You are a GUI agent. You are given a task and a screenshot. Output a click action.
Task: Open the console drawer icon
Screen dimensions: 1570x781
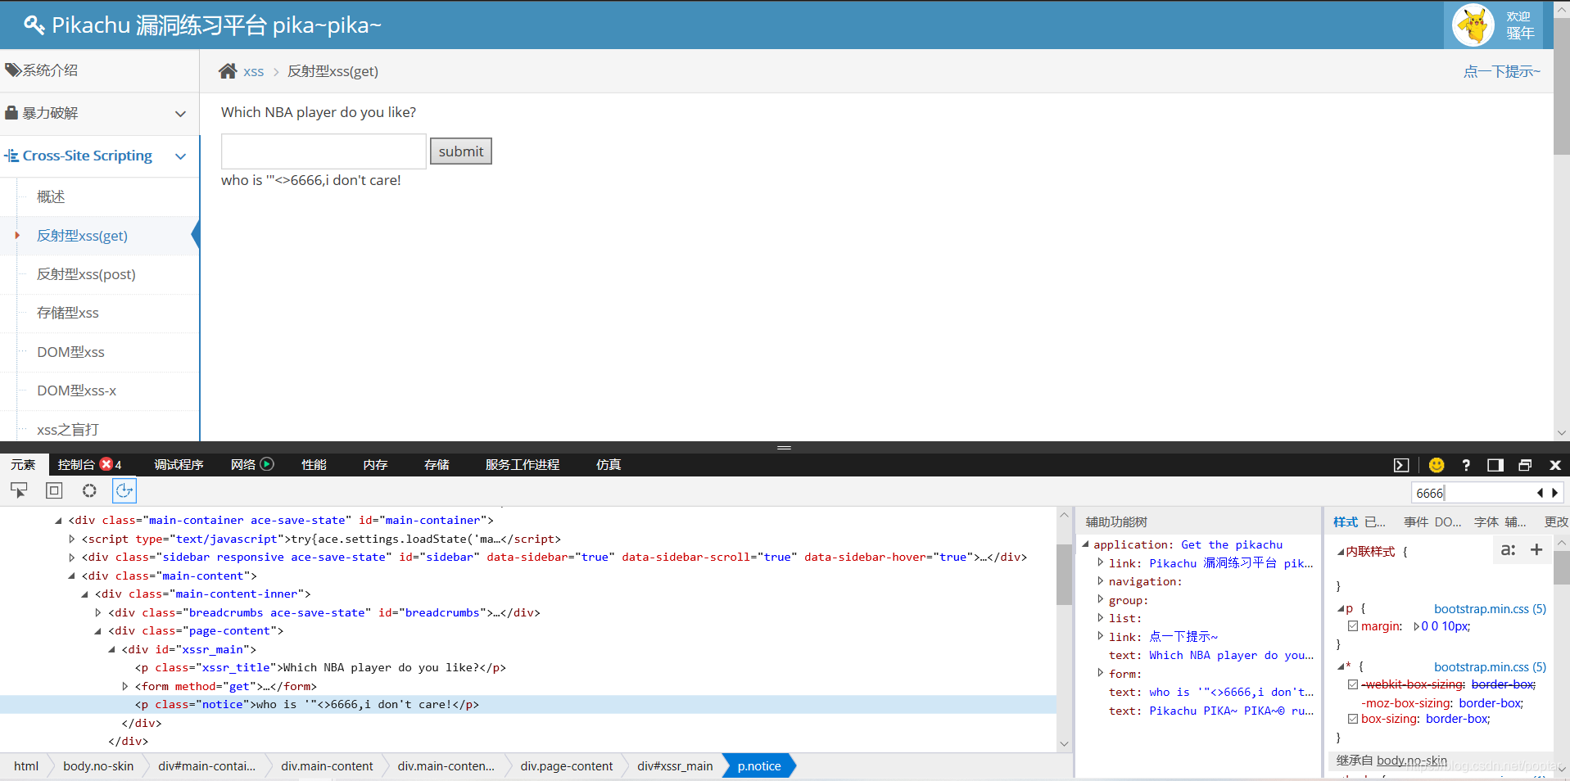coord(1401,465)
